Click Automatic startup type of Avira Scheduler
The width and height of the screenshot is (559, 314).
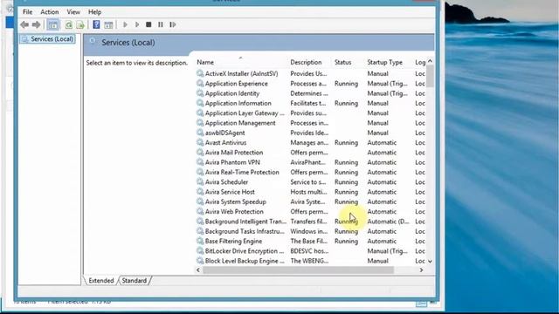382,182
